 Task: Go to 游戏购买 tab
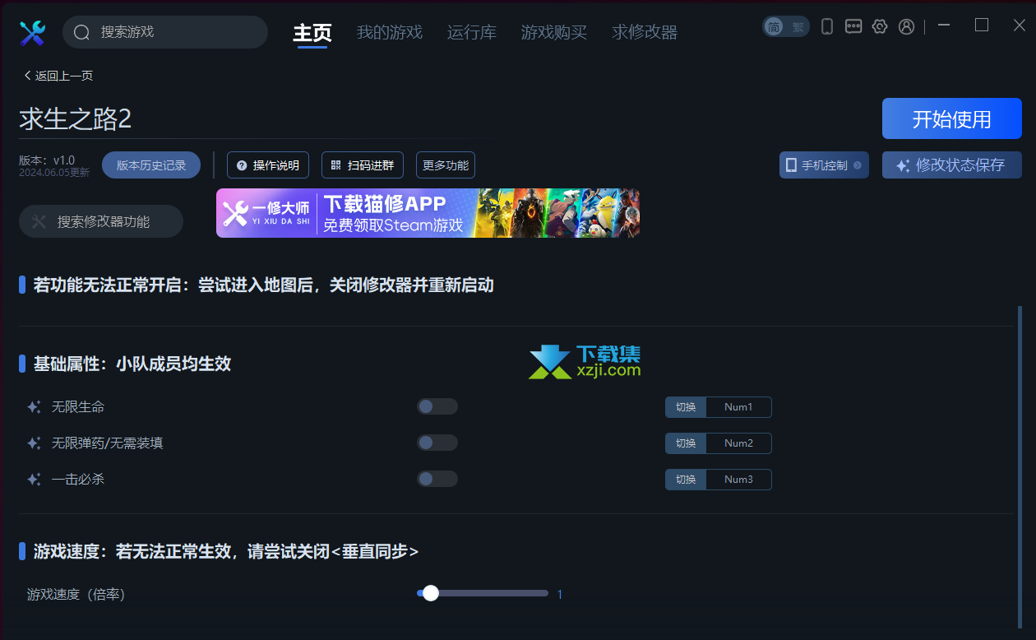(554, 32)
